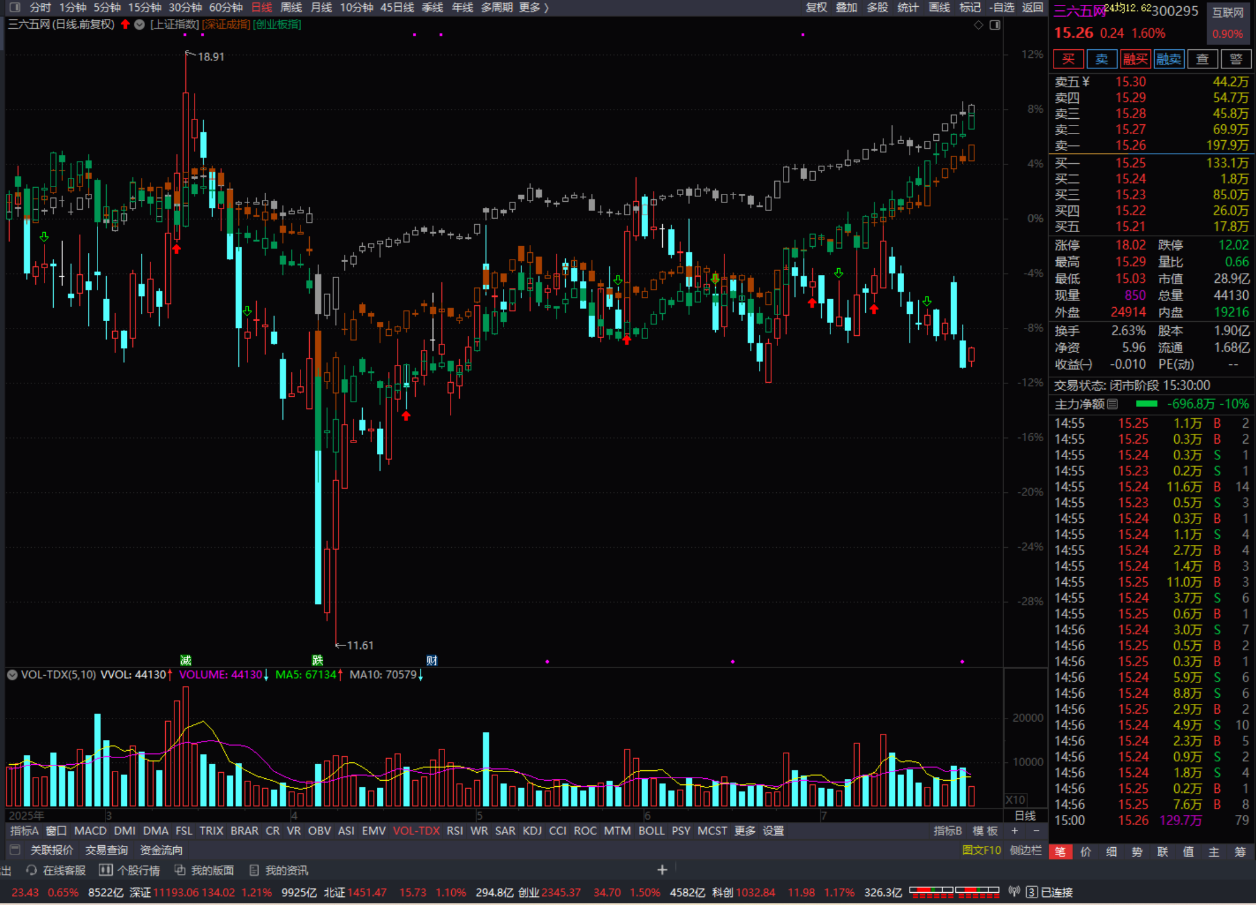The width and height of the screenshot is (1256, 905).
Task: Open 我的资讯 document icon
Action: [254, 870]
